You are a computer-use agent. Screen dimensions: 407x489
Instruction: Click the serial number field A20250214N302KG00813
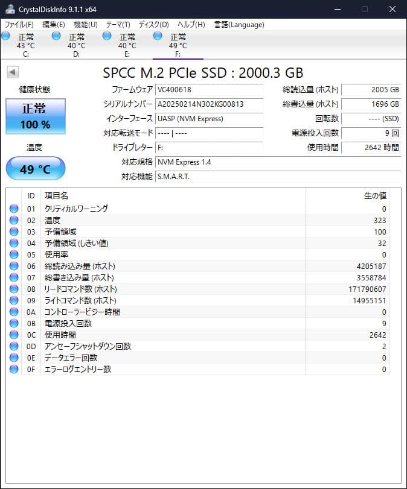[210, 104]
